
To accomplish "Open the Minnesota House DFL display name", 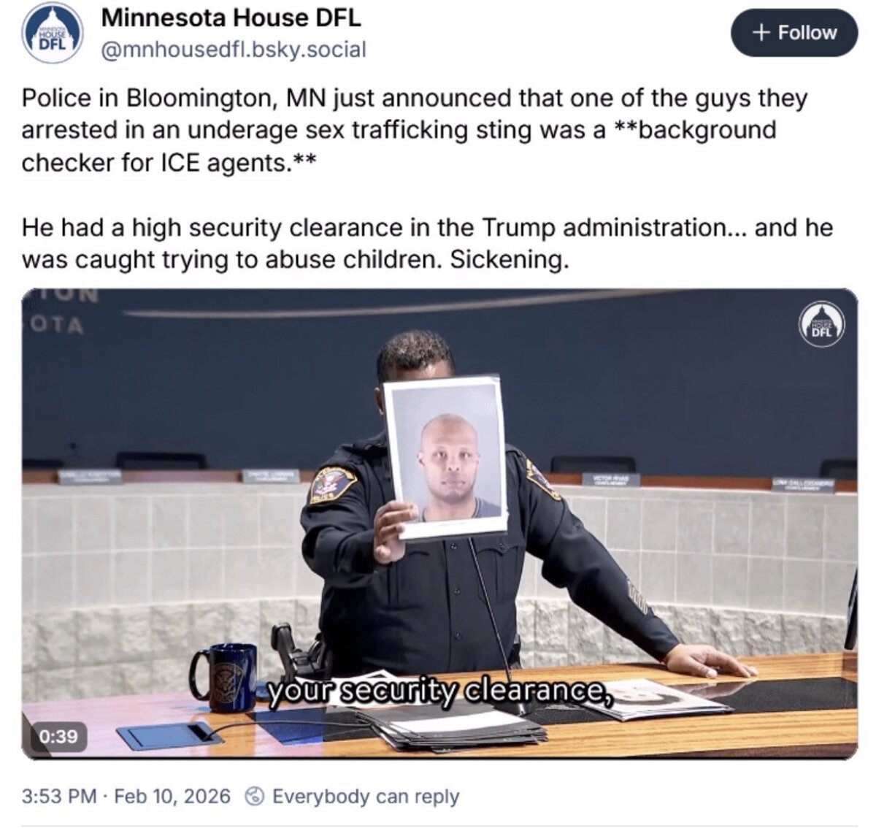I will click(x=231, y=18).
